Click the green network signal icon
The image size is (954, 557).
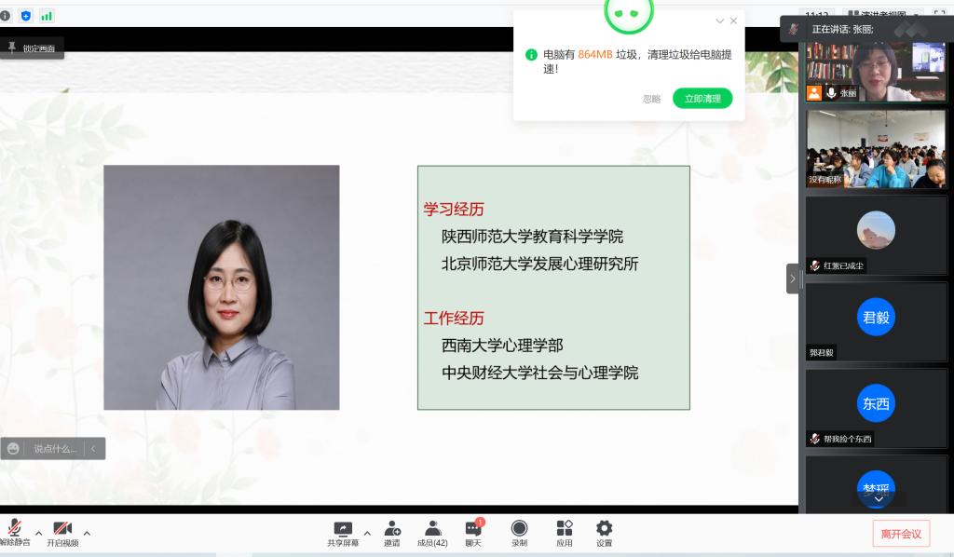46,16
